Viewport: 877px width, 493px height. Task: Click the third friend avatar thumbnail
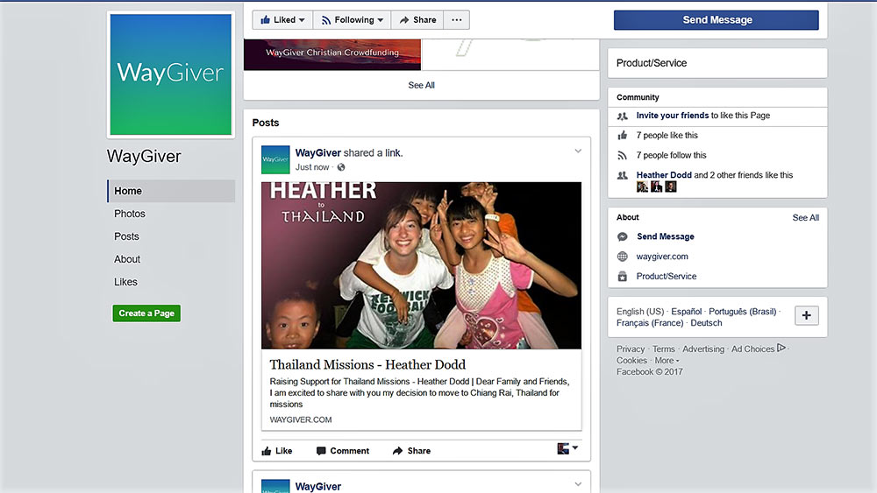(671, 187)
